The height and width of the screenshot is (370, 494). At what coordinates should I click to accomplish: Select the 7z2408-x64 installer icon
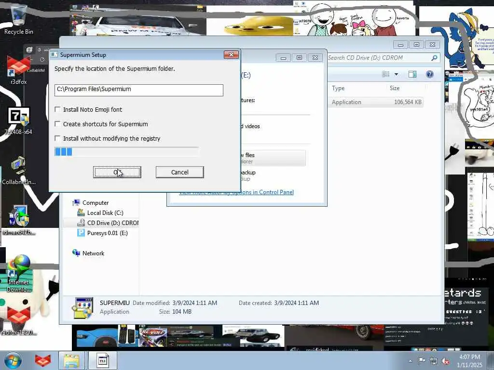(18, 121)
